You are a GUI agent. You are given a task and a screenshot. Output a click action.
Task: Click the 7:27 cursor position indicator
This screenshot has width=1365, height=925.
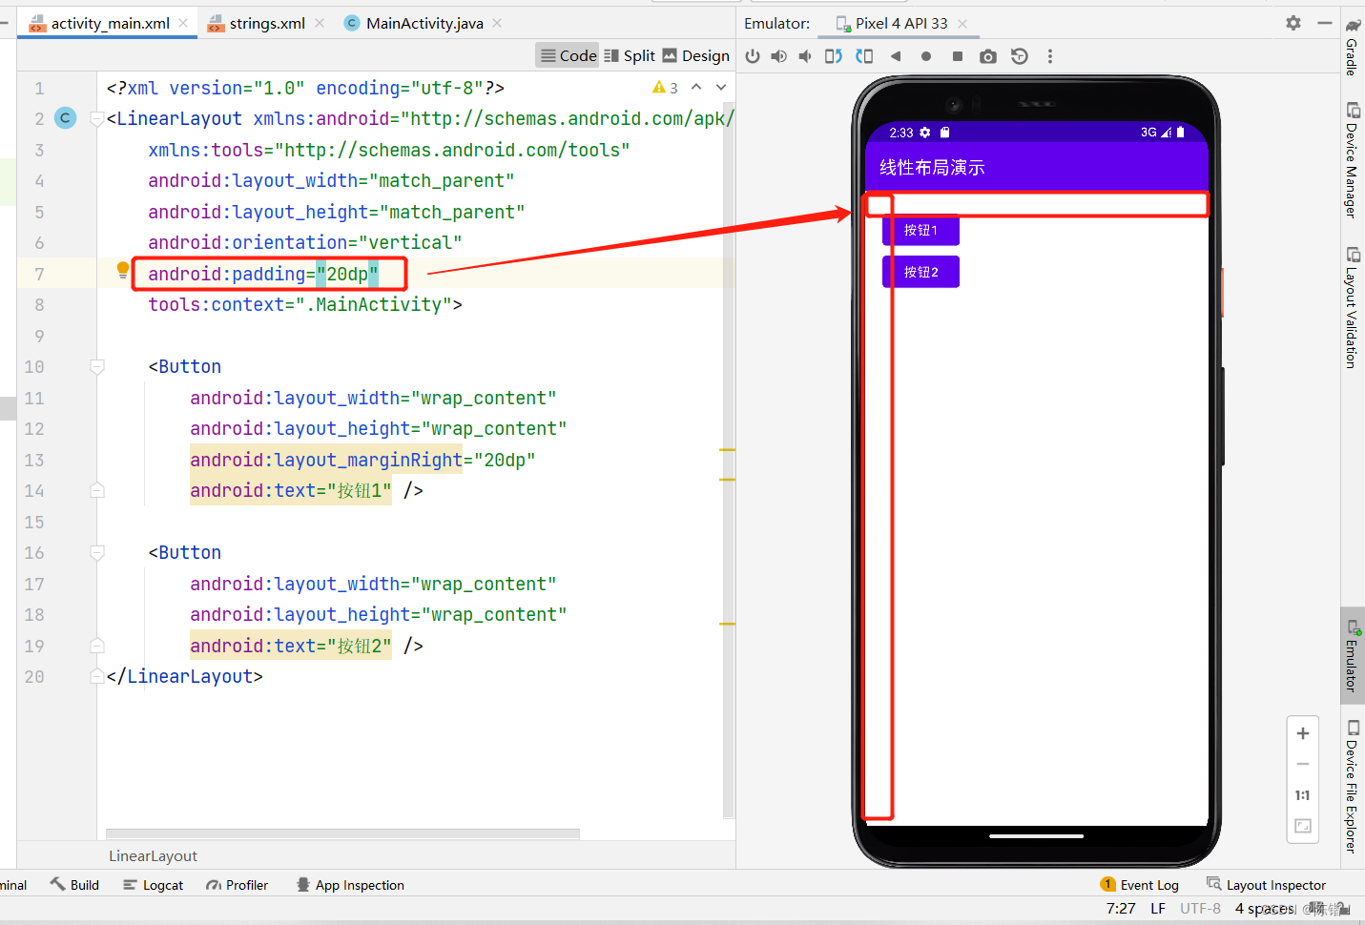[x=1121, y=909]
